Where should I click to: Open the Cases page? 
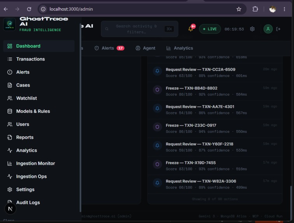click(x=39, y=85)
